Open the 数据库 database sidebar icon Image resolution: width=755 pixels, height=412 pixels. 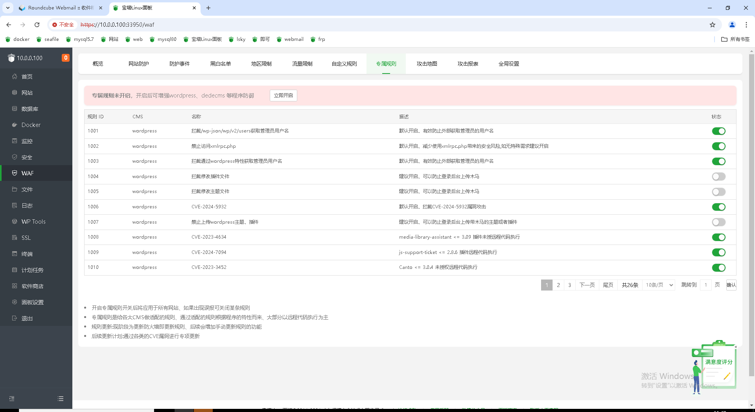tap(15, 109)
